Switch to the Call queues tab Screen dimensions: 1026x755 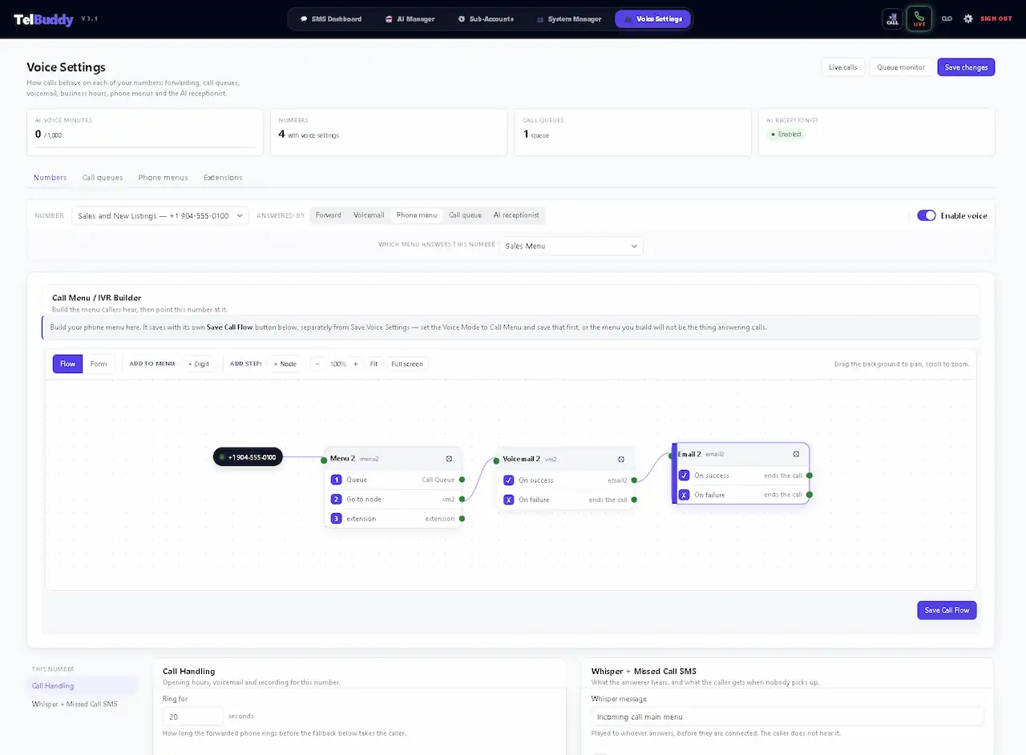click(103, 177)
